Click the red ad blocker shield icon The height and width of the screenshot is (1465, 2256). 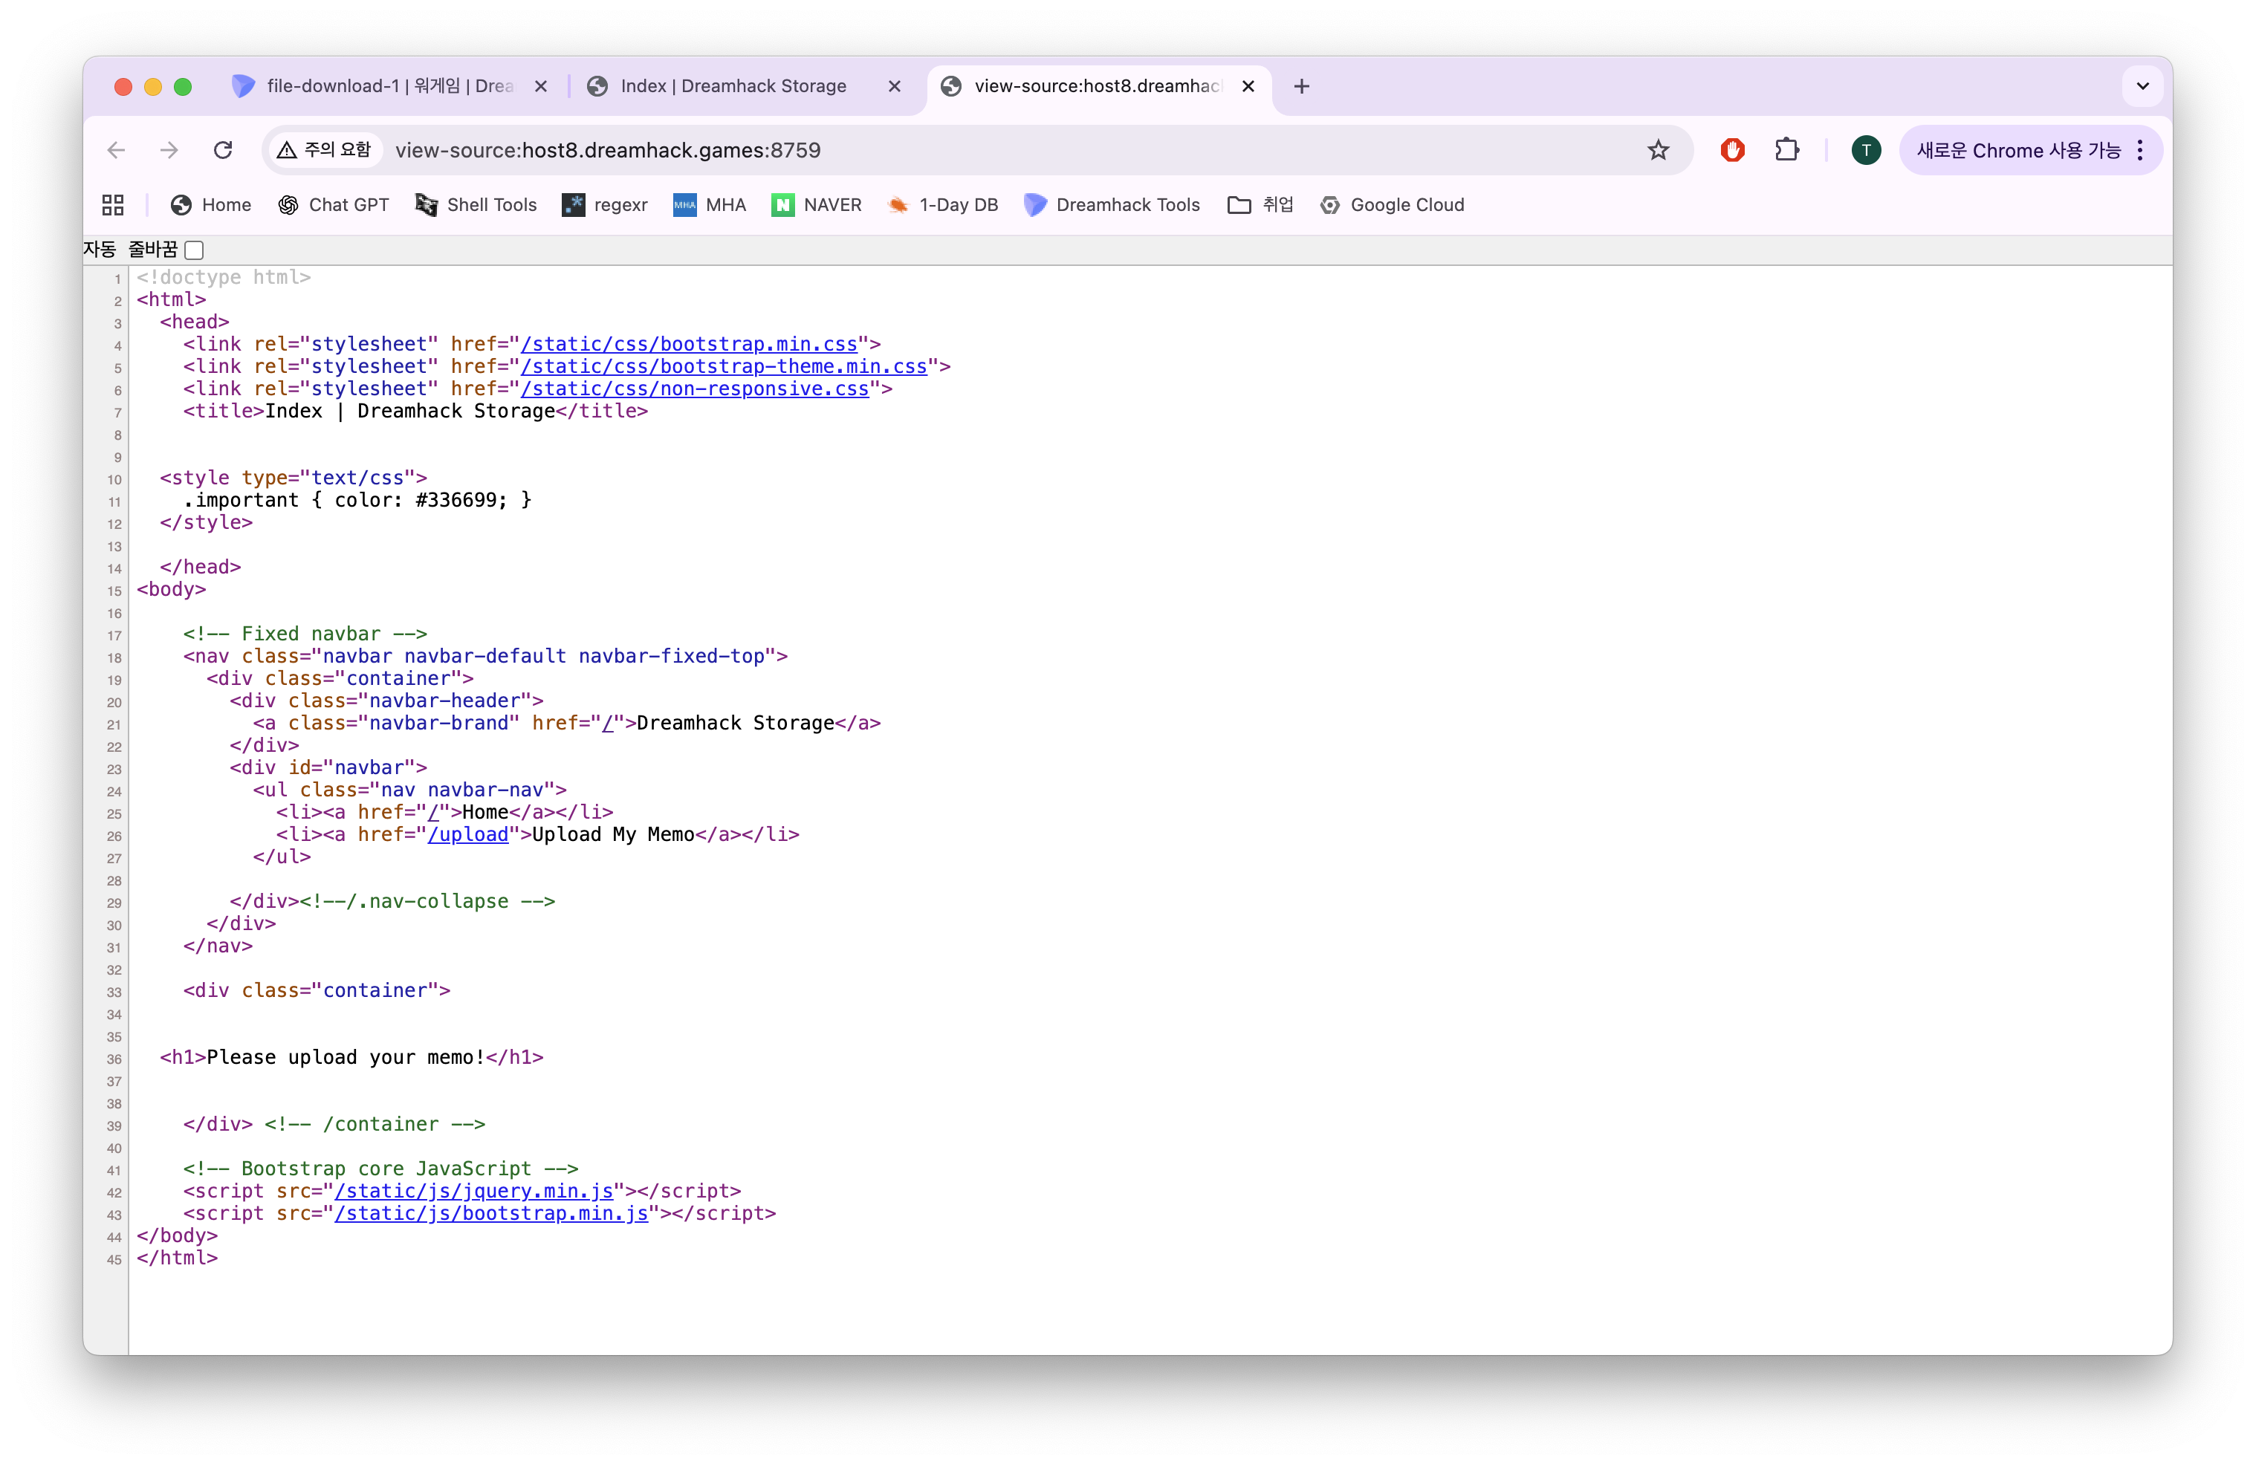1732,150
